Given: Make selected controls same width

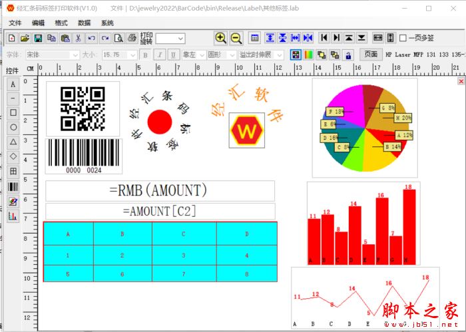Looking at the screenshot, I should pyautogui.click(x=377, y=38).
